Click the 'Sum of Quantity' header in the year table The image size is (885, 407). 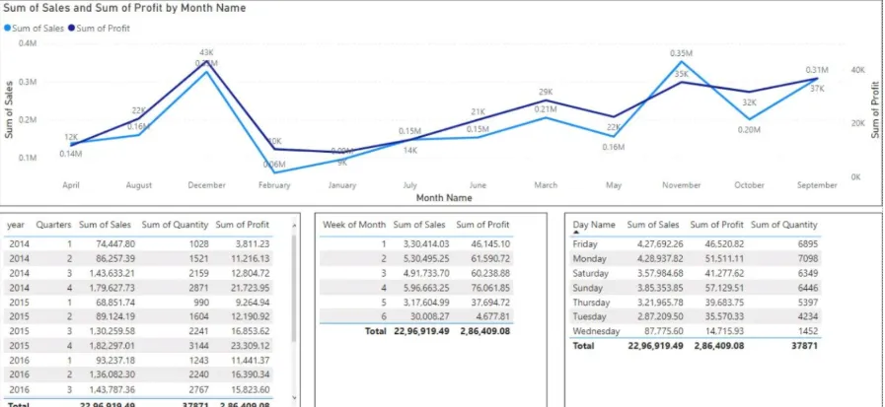[175, 225]
